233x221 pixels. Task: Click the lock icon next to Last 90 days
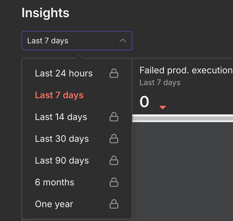(x=114, y=160)
